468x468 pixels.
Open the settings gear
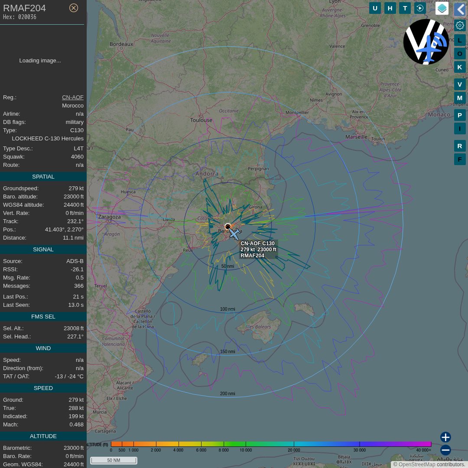tap(460, 26)
